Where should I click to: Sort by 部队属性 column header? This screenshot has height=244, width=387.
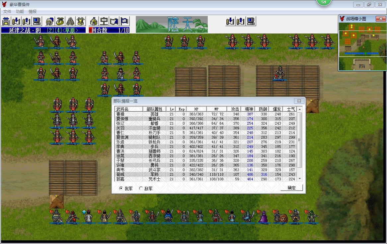coord(155,109)
